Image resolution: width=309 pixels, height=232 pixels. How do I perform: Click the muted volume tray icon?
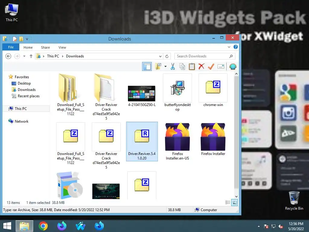[281, 226]
